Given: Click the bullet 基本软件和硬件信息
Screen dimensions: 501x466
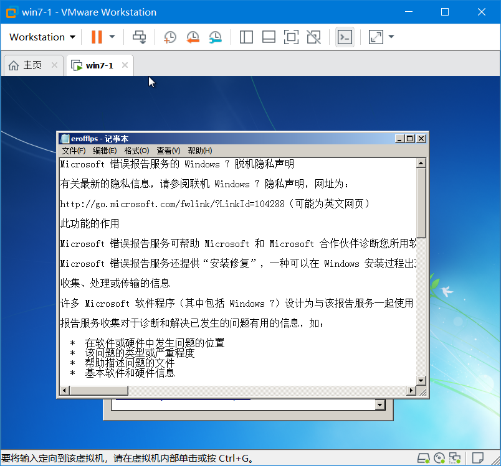Looking at the screenshot, I should click(x=130, y=373).
